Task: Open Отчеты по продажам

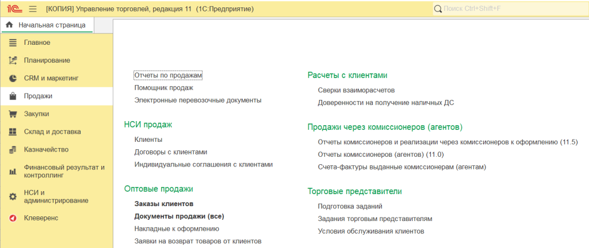Action: pos(169,75)
